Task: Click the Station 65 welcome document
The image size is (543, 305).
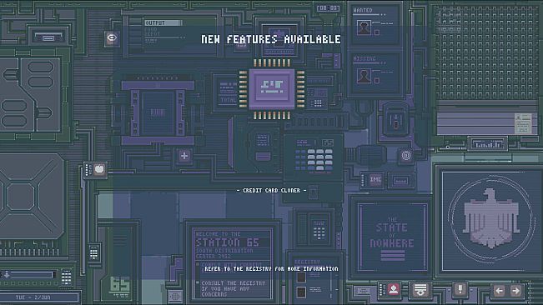Action: pyautogui.click(x=233, y=262)
